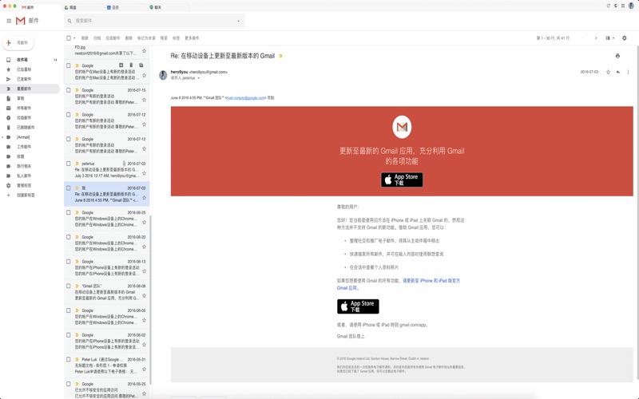This screenshot has height=399, width=639.
Task: Open the 已发邮件 sent folder
Action: [x=24, y=79]
